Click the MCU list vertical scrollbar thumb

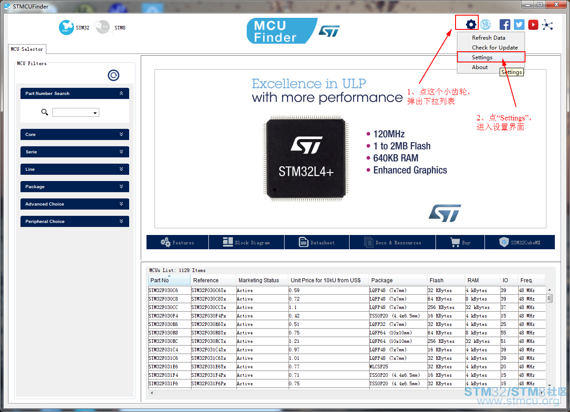point(549,298)
